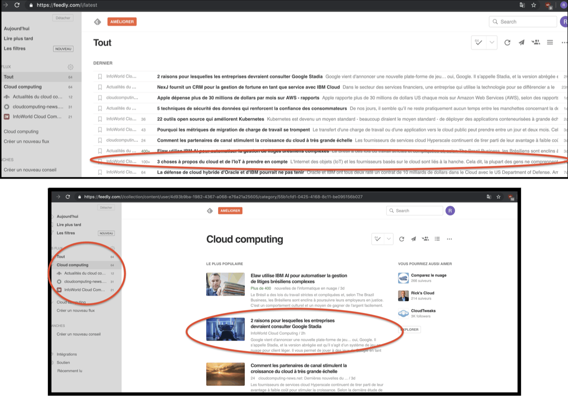Open '22 outils open source qui améliorent Kubernetes' article
Viewport: 568px width, 396px height.
click(210, 119)
